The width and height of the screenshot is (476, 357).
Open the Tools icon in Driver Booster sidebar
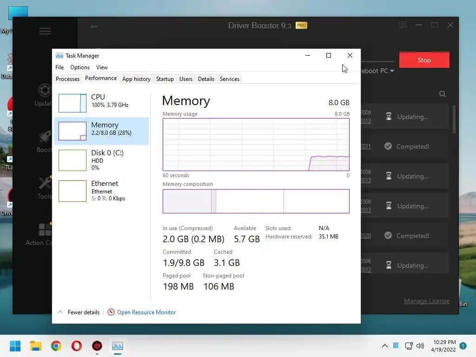point(45,183)
